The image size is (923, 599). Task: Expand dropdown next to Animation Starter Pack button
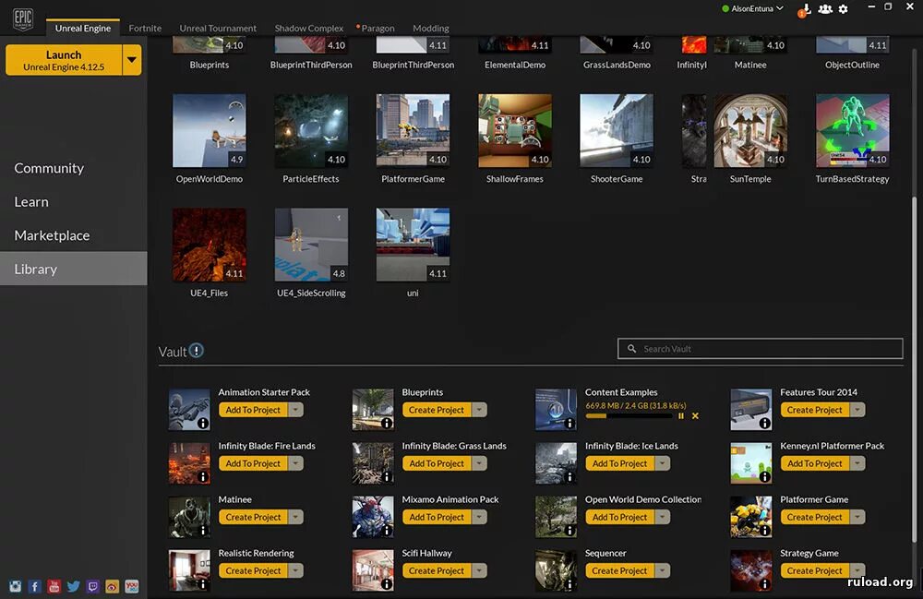tap(296, 410)
